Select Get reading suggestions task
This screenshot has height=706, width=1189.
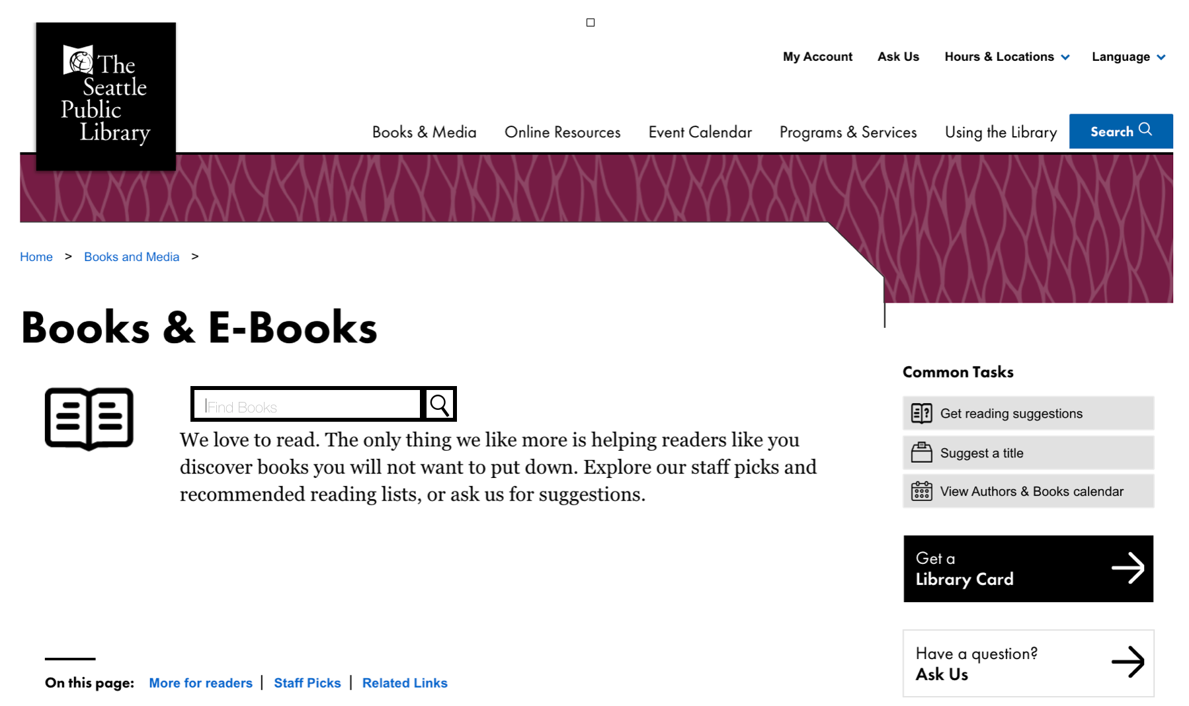(1028, 413)
